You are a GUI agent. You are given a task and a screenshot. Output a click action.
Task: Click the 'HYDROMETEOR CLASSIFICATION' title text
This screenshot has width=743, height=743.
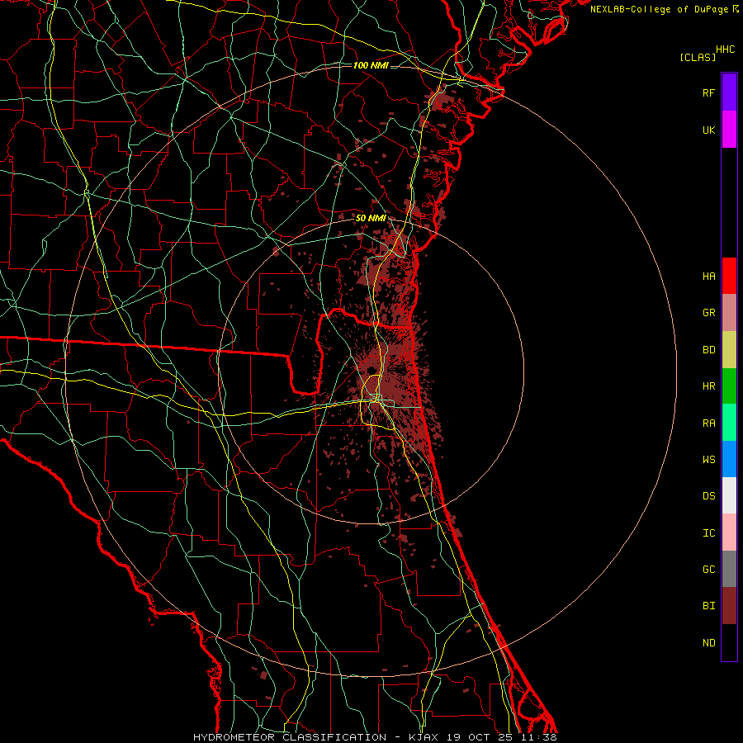pyautogui.click(x=290, y=737)
